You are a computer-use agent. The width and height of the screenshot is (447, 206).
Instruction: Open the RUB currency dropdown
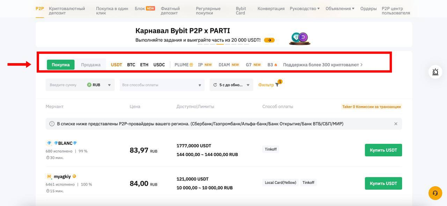[x=100, y=85]
